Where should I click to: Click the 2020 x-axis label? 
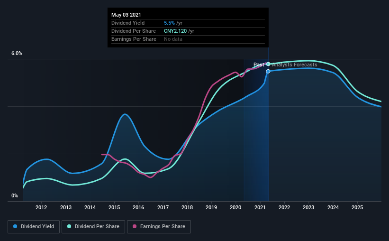coord(235,207)
